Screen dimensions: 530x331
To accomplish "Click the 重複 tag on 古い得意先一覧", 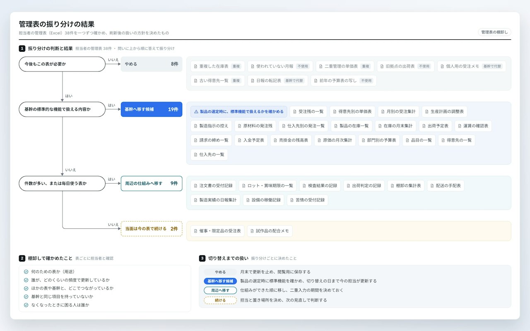I will pyautogui.click(x=236, y=81).
